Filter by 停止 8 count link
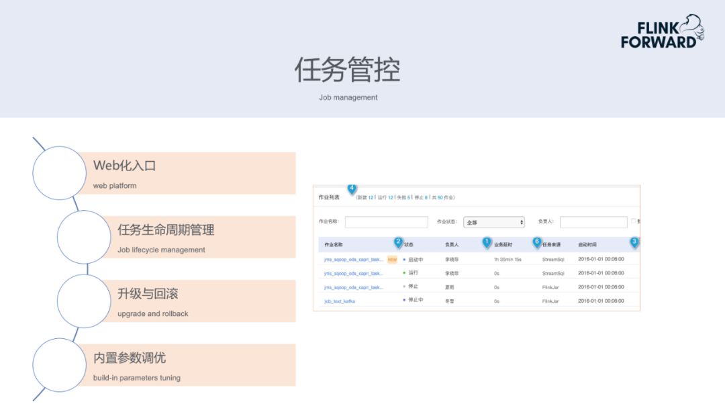Image resolution: width=725 pixels, height=408 pixels. (421, 197)
